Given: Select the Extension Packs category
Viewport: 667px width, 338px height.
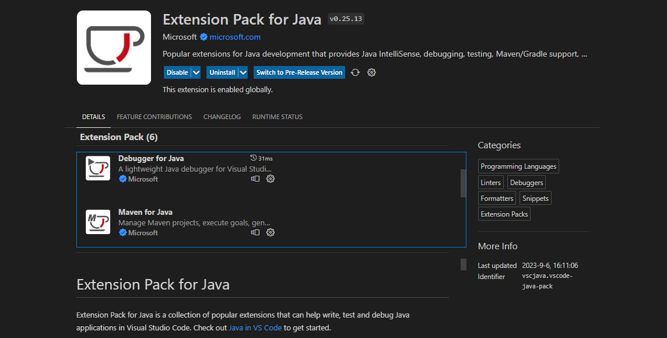Looking at the screenshot, I should click(x=504, y=214).
